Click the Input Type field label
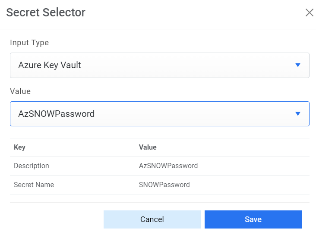316x238 pixels. tap(29, 43)
